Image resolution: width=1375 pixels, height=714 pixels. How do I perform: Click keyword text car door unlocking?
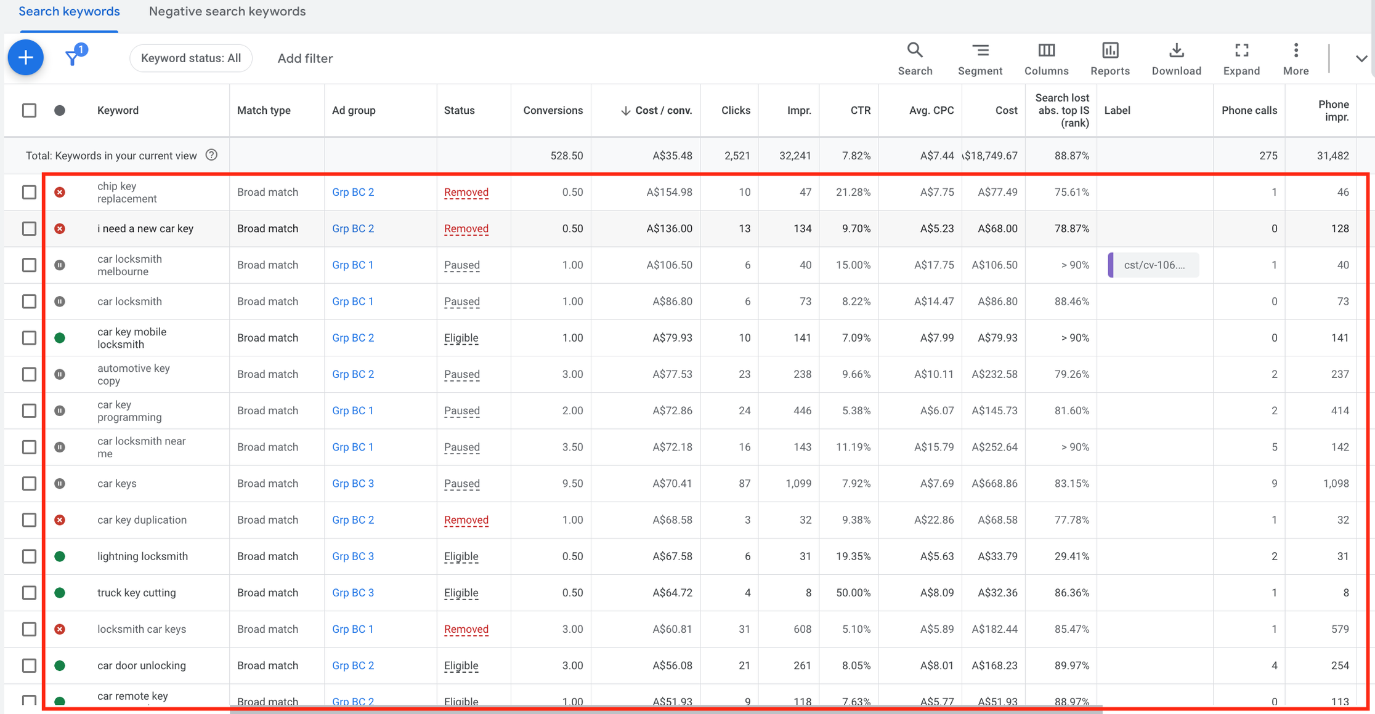point(142,665)
